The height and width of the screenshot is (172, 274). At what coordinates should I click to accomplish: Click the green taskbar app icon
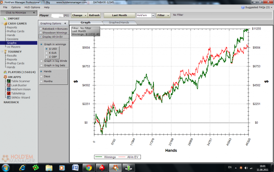pyautogui.click(x=128, y=168)
